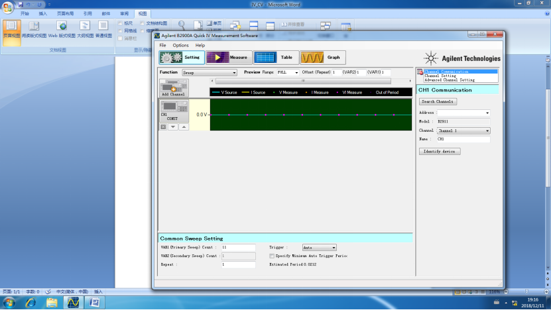Open Word 引用 tab
Screen dimensions: 551x310
click(88, 14)
